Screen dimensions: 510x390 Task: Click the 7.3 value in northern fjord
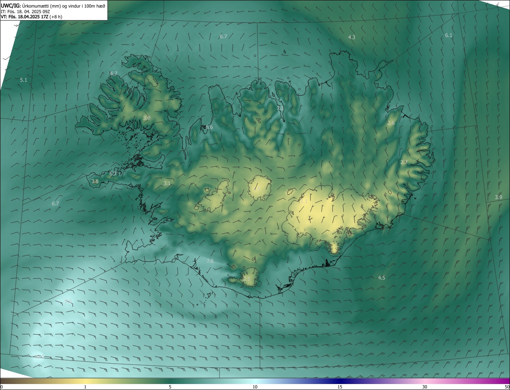point(280,108)
